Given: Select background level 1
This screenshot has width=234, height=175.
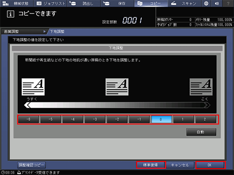Looking at the screenshot, I should 184,120.
